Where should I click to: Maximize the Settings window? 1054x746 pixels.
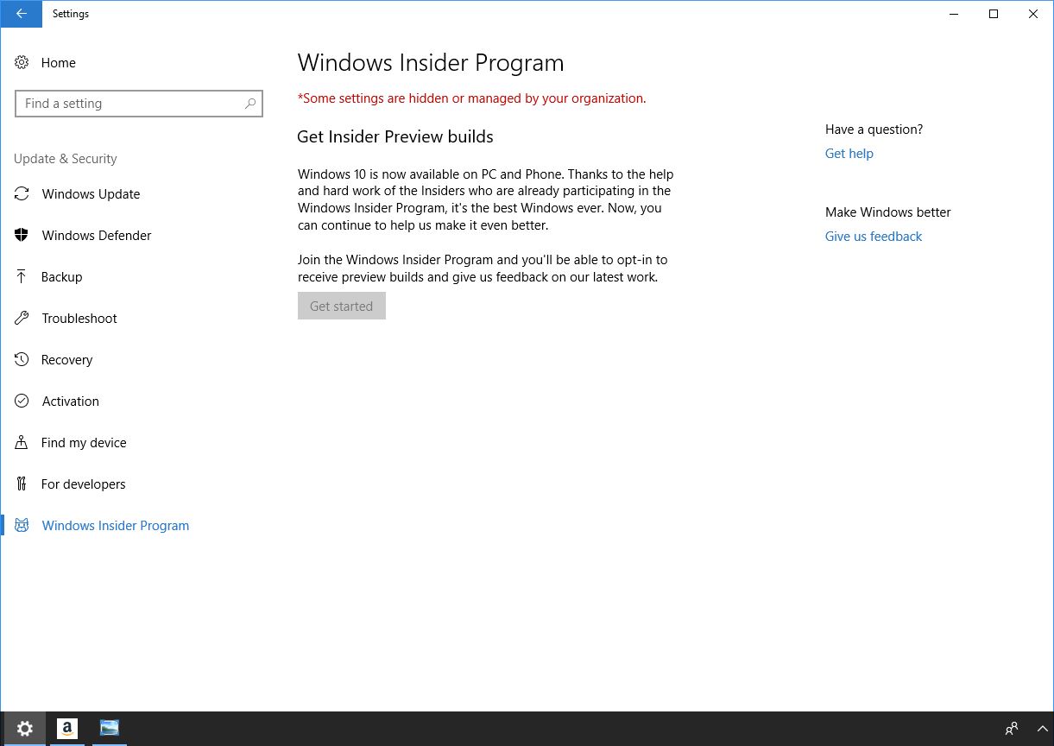[994, 14]
